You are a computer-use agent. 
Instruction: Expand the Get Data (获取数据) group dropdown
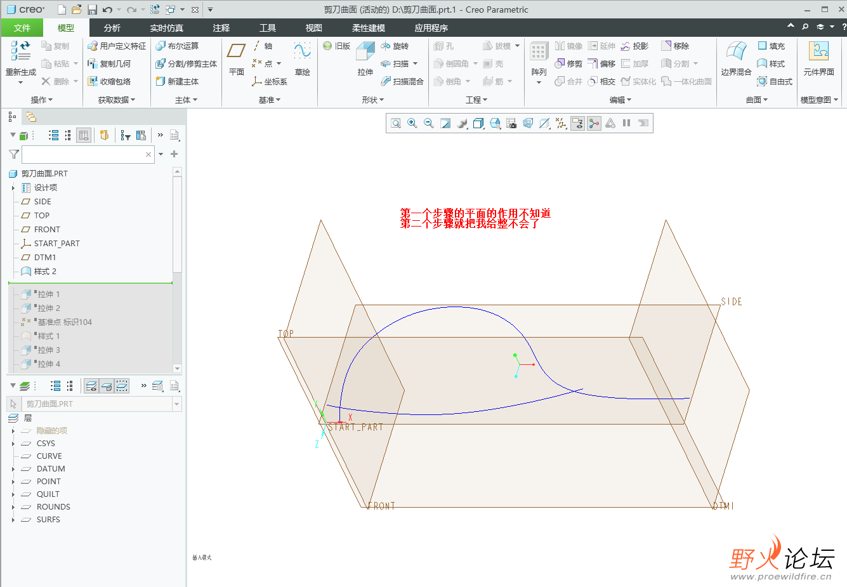click(117, 100)
